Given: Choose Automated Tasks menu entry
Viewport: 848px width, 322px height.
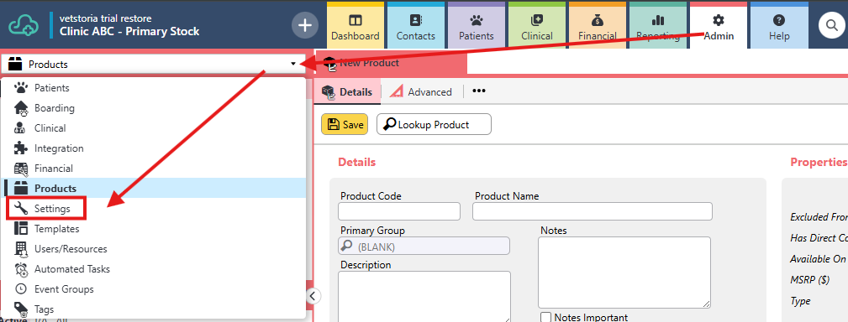Looking at the screenshot, I should tap(154, 268).
